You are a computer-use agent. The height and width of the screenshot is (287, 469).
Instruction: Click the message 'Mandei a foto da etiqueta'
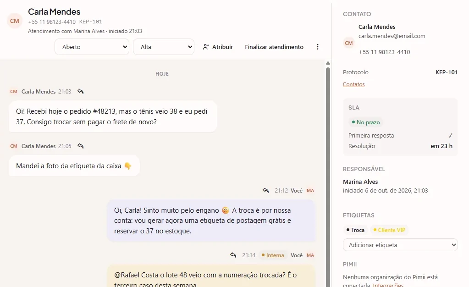click(74, 166)
